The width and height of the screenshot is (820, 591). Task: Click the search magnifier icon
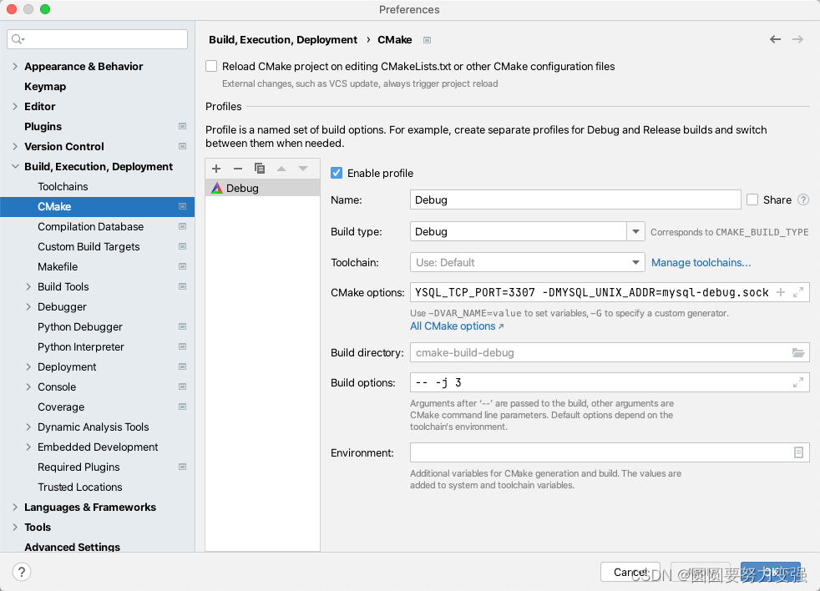18,39
